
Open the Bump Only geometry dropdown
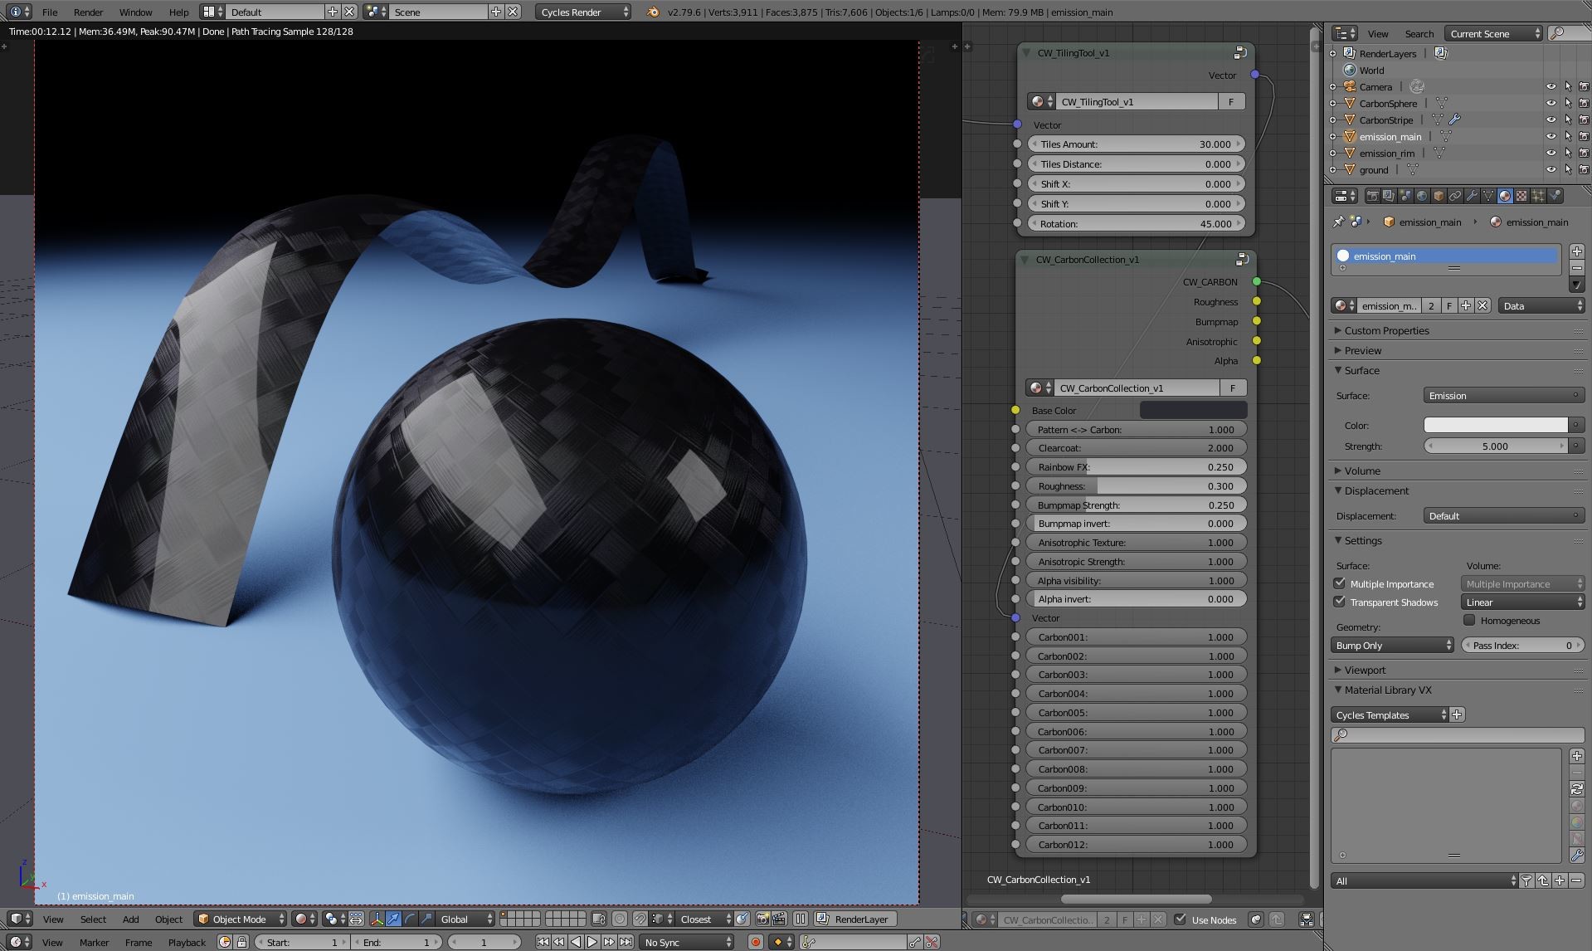[x=1392, y=645]
